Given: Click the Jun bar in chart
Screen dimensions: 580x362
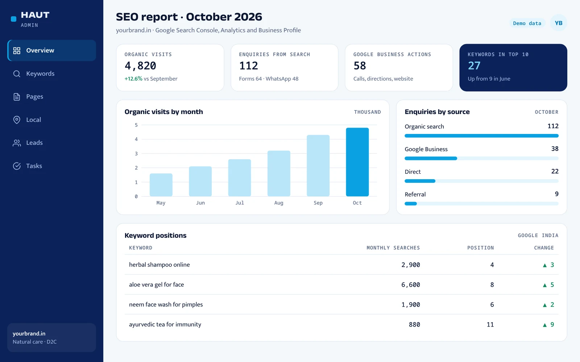Looking at the screenshot, I should pos(200,181).
